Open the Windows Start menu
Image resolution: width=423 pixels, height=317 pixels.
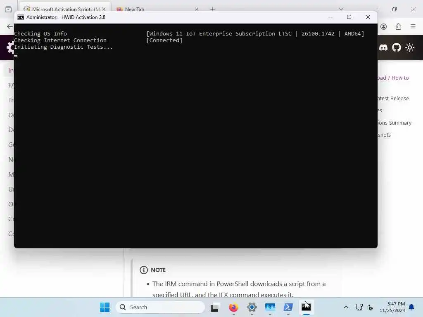point(105,307)
